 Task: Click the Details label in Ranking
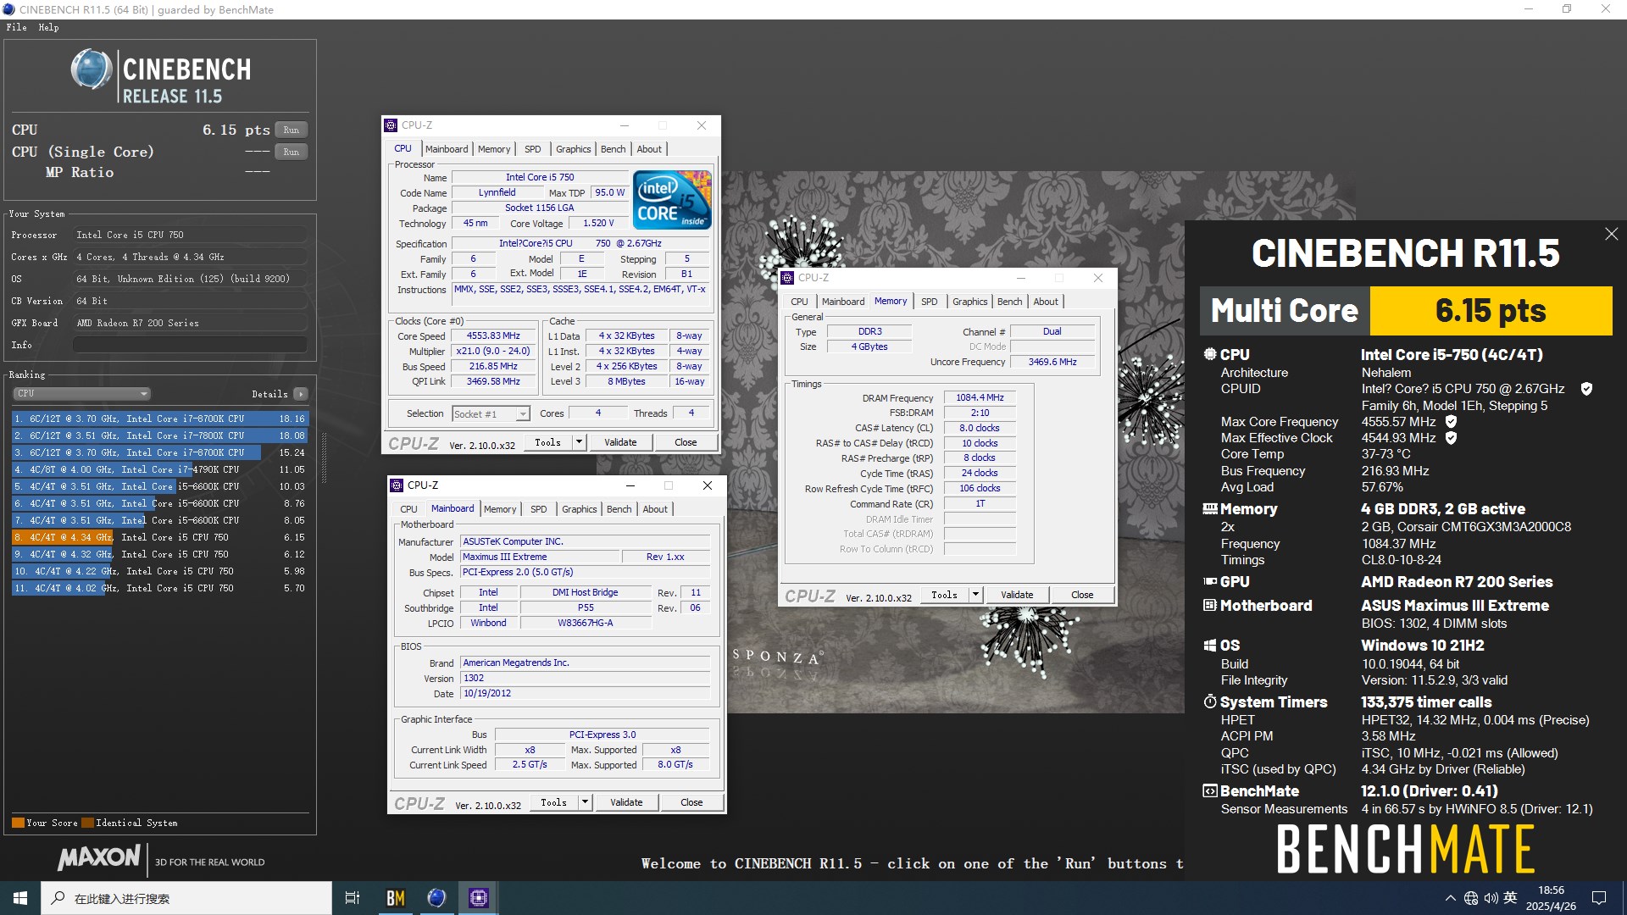point(269,394)
